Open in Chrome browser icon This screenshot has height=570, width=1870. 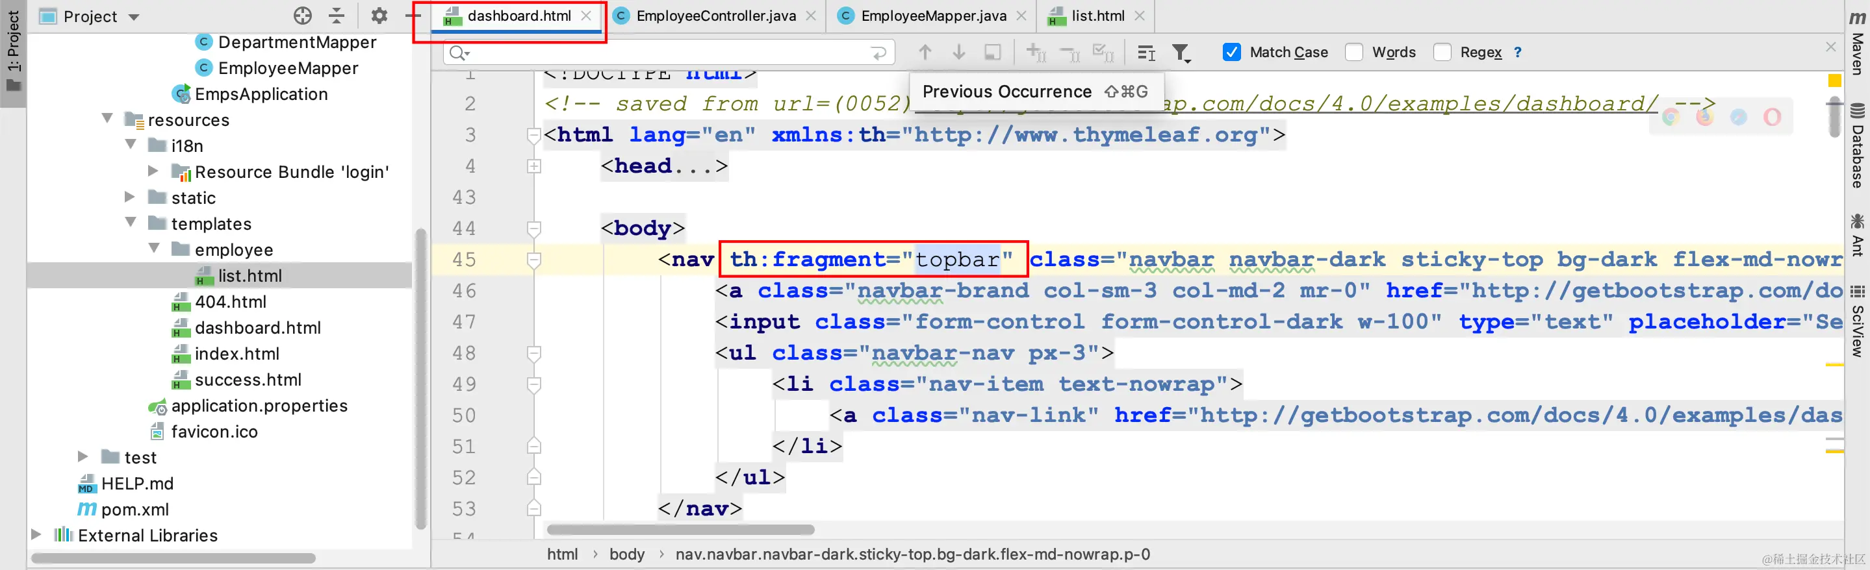coord(1671,117)
